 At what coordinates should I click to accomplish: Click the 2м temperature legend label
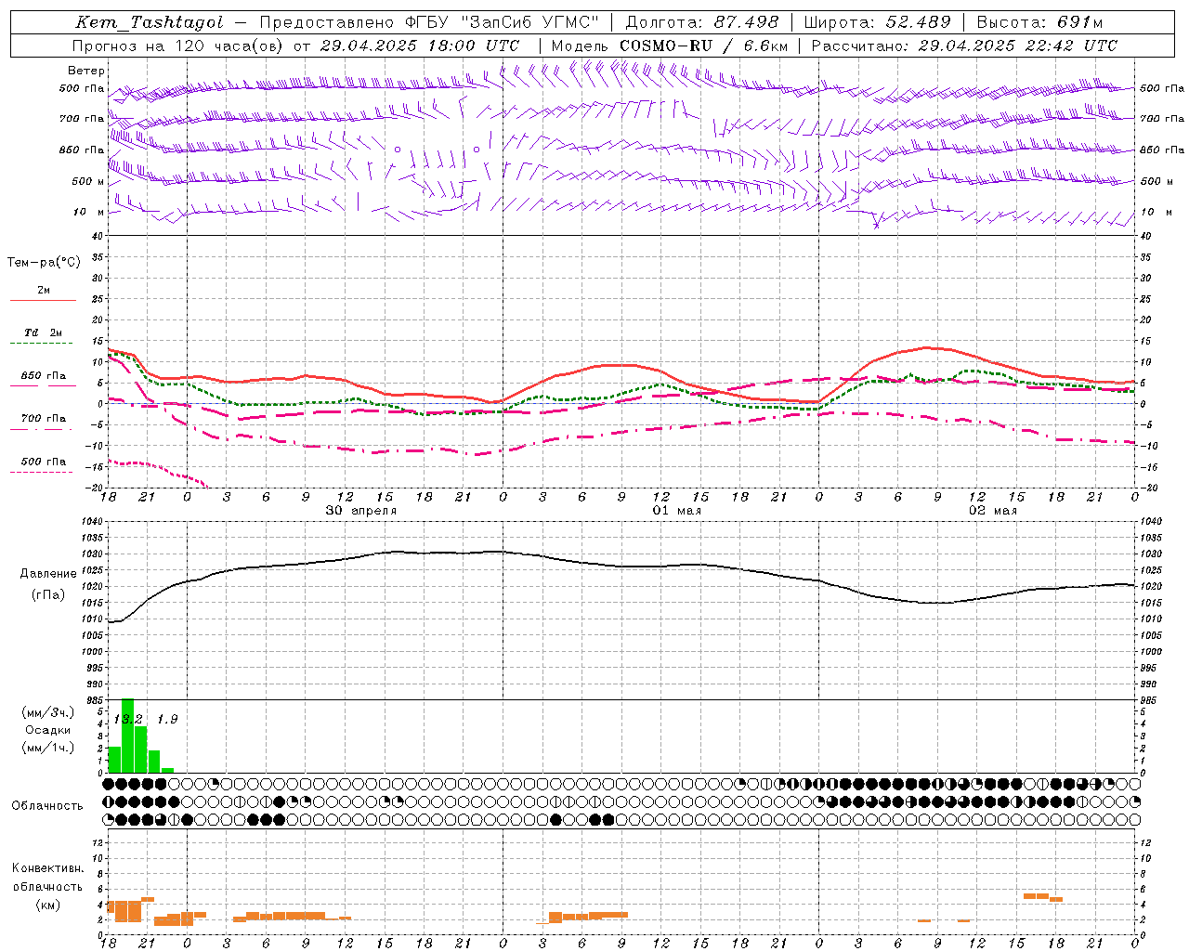click(44, 291)
